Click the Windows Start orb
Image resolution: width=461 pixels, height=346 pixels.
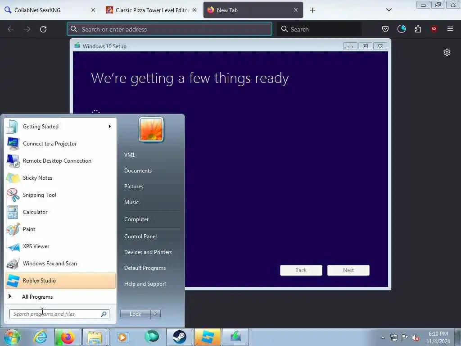click(x=12, y=337)
